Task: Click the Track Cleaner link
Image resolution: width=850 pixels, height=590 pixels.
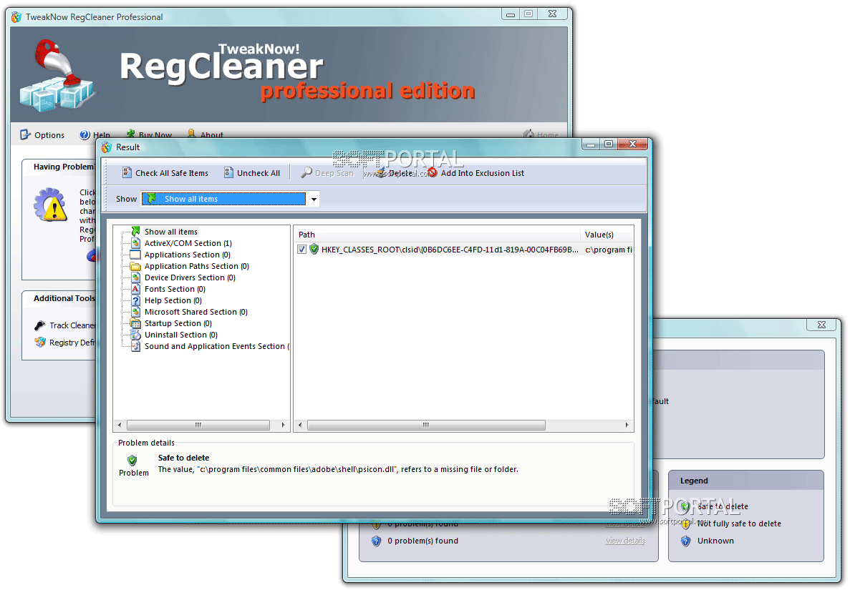Action: click(x=72, y=325)
